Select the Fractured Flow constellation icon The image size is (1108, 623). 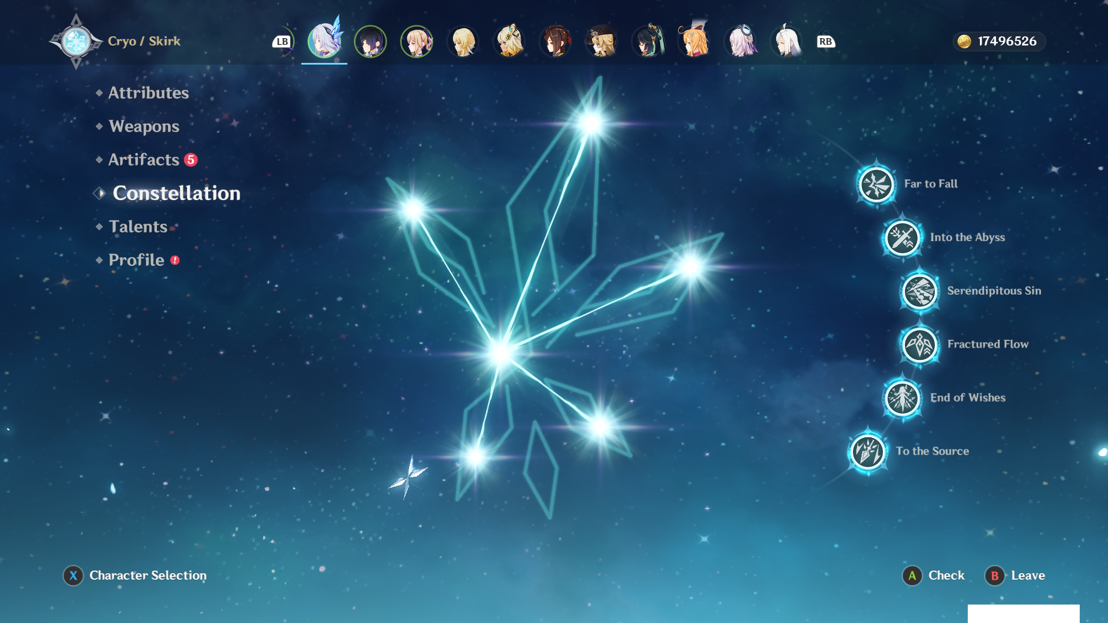pos(919,345)
